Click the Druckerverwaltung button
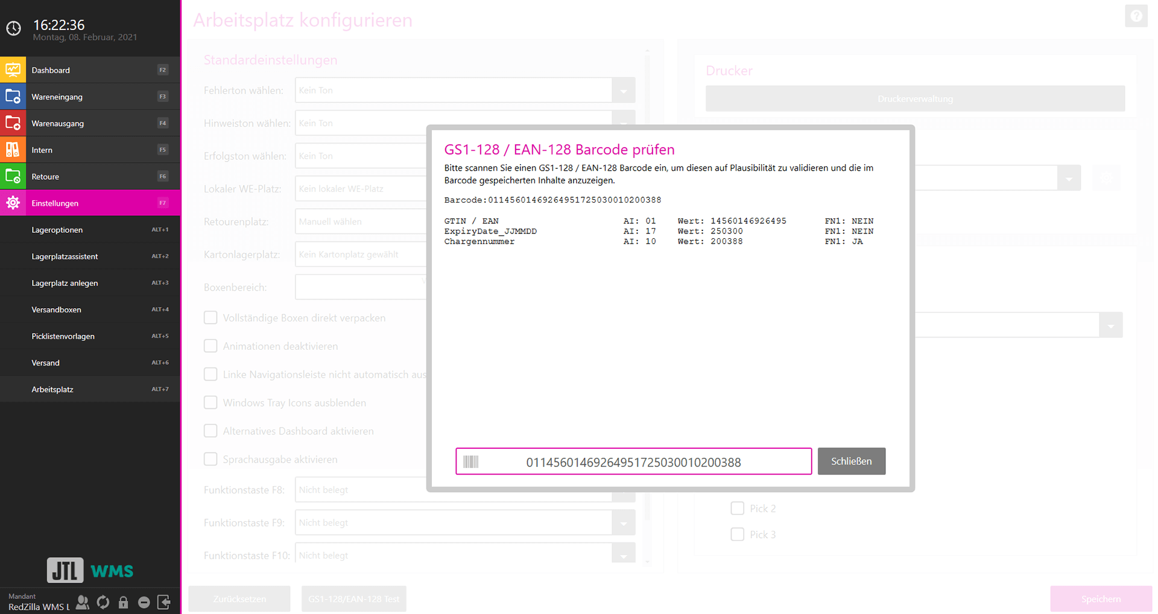 pyautogui.click(x=915, y=99)
